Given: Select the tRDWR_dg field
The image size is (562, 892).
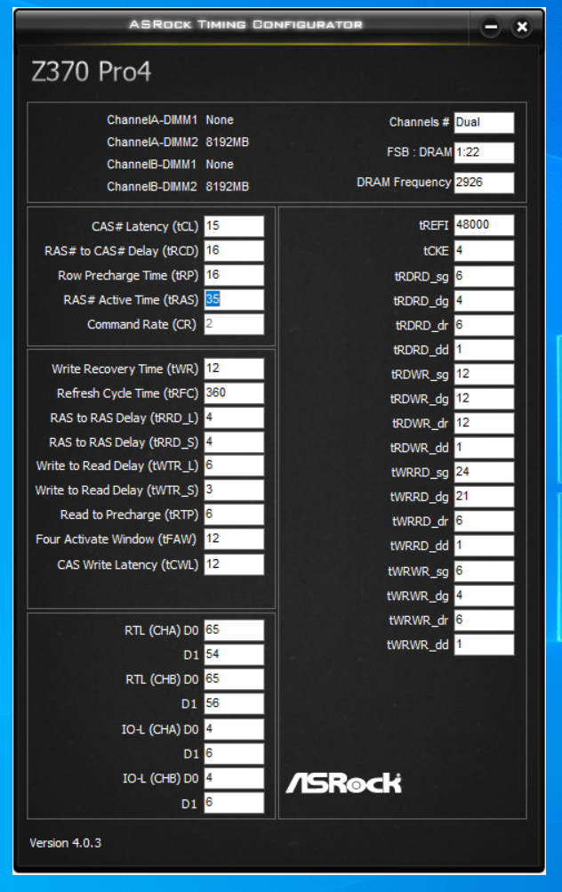Looking at the screenshot, I should pos(484,398).
